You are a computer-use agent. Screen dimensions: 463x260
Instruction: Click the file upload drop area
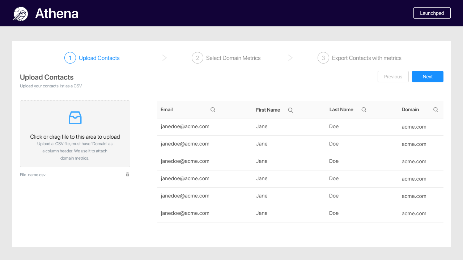point(75,134)
